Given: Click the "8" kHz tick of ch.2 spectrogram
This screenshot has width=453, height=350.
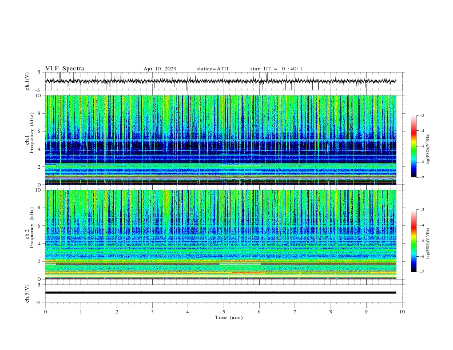Looking at the screenshot, I should pyautogui.click(x=40, y=208).
